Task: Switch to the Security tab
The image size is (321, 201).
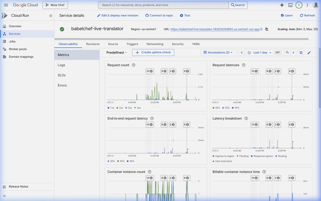Action: coord(178,44)
